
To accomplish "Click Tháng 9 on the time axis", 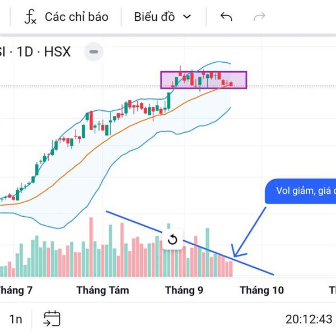I will (x=184, y=290).
